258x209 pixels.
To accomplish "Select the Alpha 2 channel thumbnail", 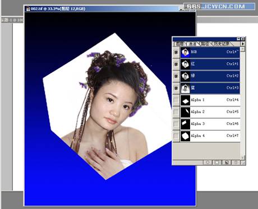I will [x=185, y=112].
